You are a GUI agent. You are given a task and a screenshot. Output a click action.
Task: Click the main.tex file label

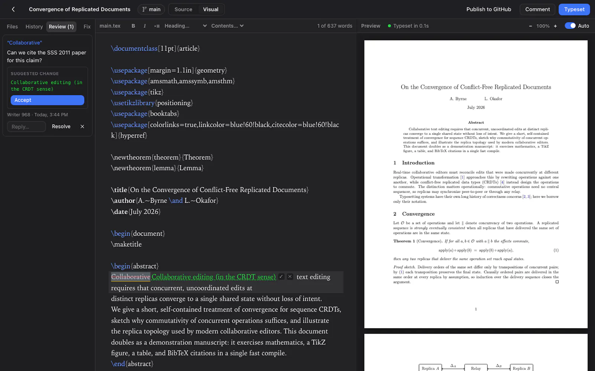coord(110,26)
